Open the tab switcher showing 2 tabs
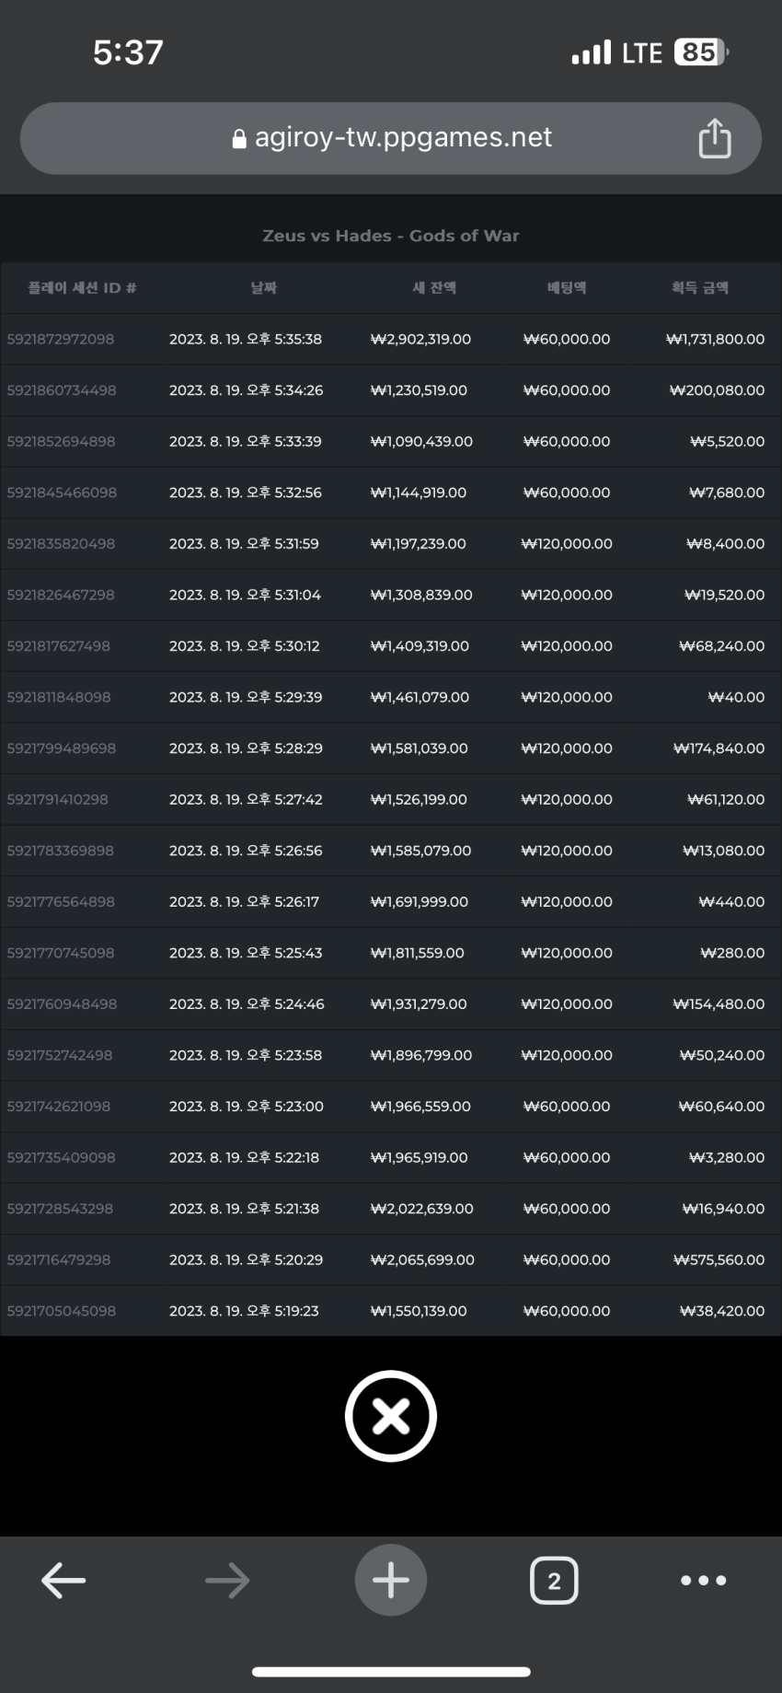Screen dimensions: 782x1693 (x=554, y=1581)
